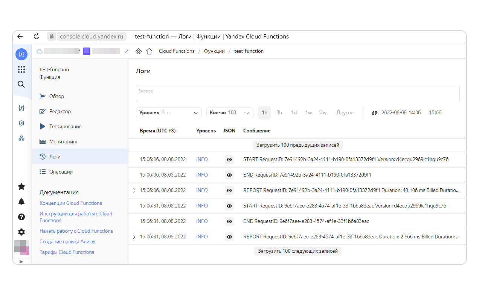
Task: Open the Обзор section
Action: (x=80, y=96)
